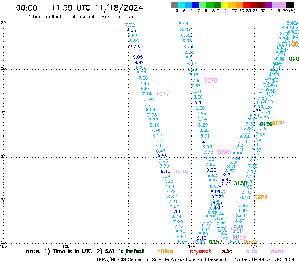Click the light green 15 ft legend swatch
Image resolution: width=299 pixels, height=263 pixels.
[x=203, y=5]
